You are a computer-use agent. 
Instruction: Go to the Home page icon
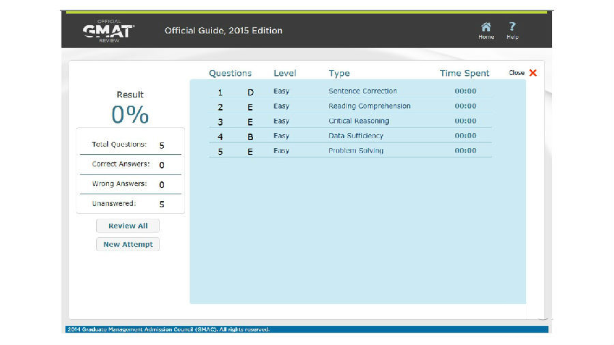coord(486,30)
